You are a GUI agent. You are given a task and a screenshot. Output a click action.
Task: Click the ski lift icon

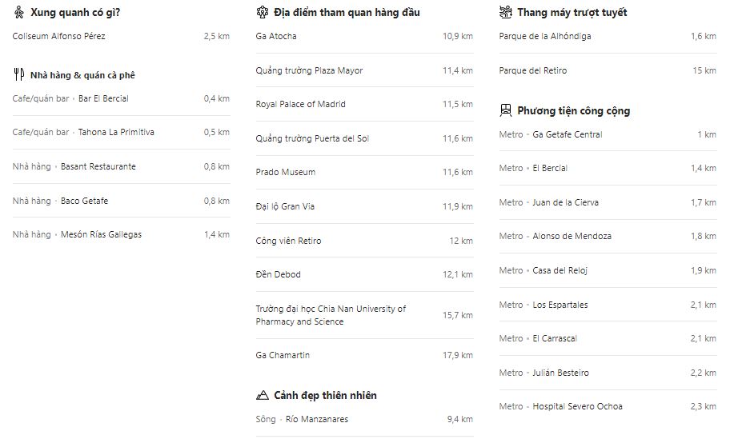pyautogui.click(x=505, y=12)
